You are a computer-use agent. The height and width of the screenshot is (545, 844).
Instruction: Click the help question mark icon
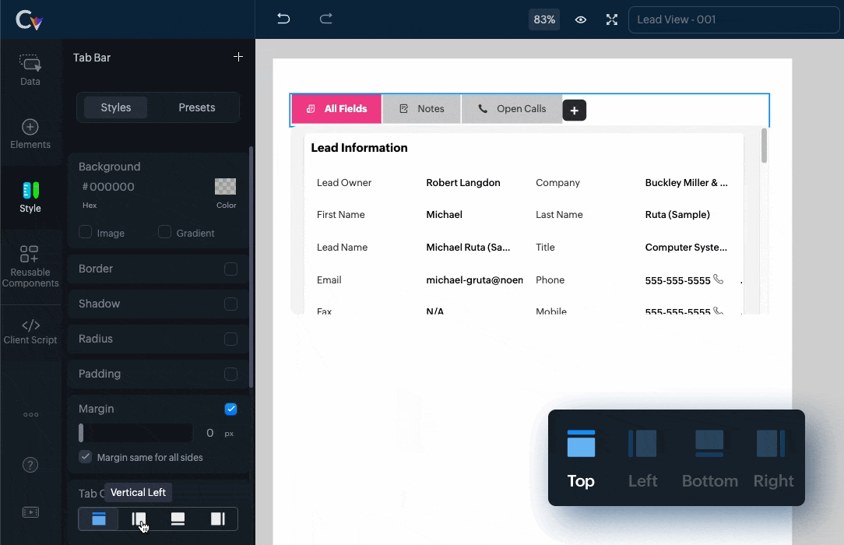click(x=30, y=465)
